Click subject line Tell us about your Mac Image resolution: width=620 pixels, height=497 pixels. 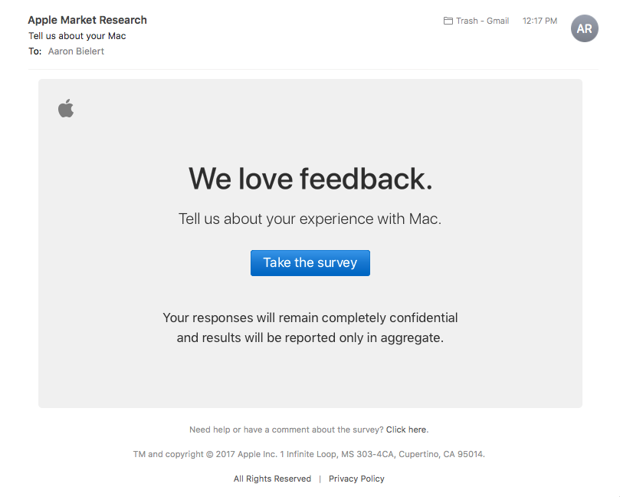coord(77,36)
